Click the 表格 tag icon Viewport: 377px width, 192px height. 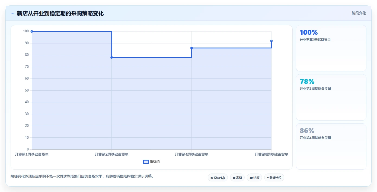click(x=234, y=178)
